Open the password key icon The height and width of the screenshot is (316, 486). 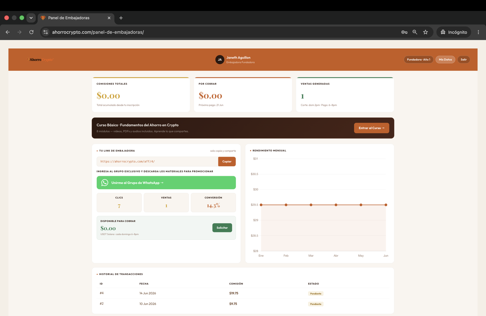click(x=404, y=32)
